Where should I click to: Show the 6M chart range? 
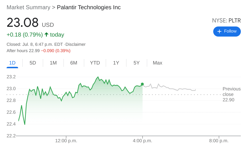tap(74, 63)
